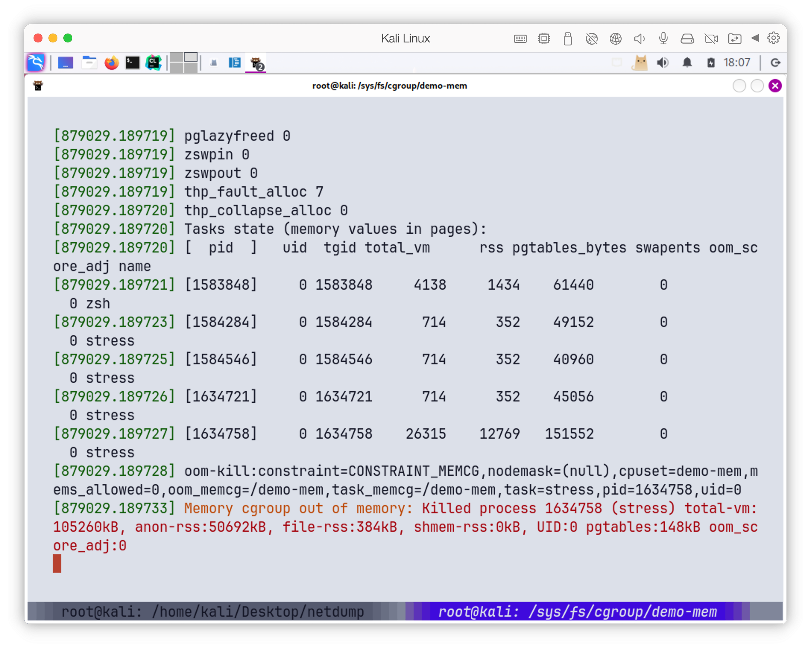
Task: Click the 'pgtables_bytes' column header
Action: 569,248
